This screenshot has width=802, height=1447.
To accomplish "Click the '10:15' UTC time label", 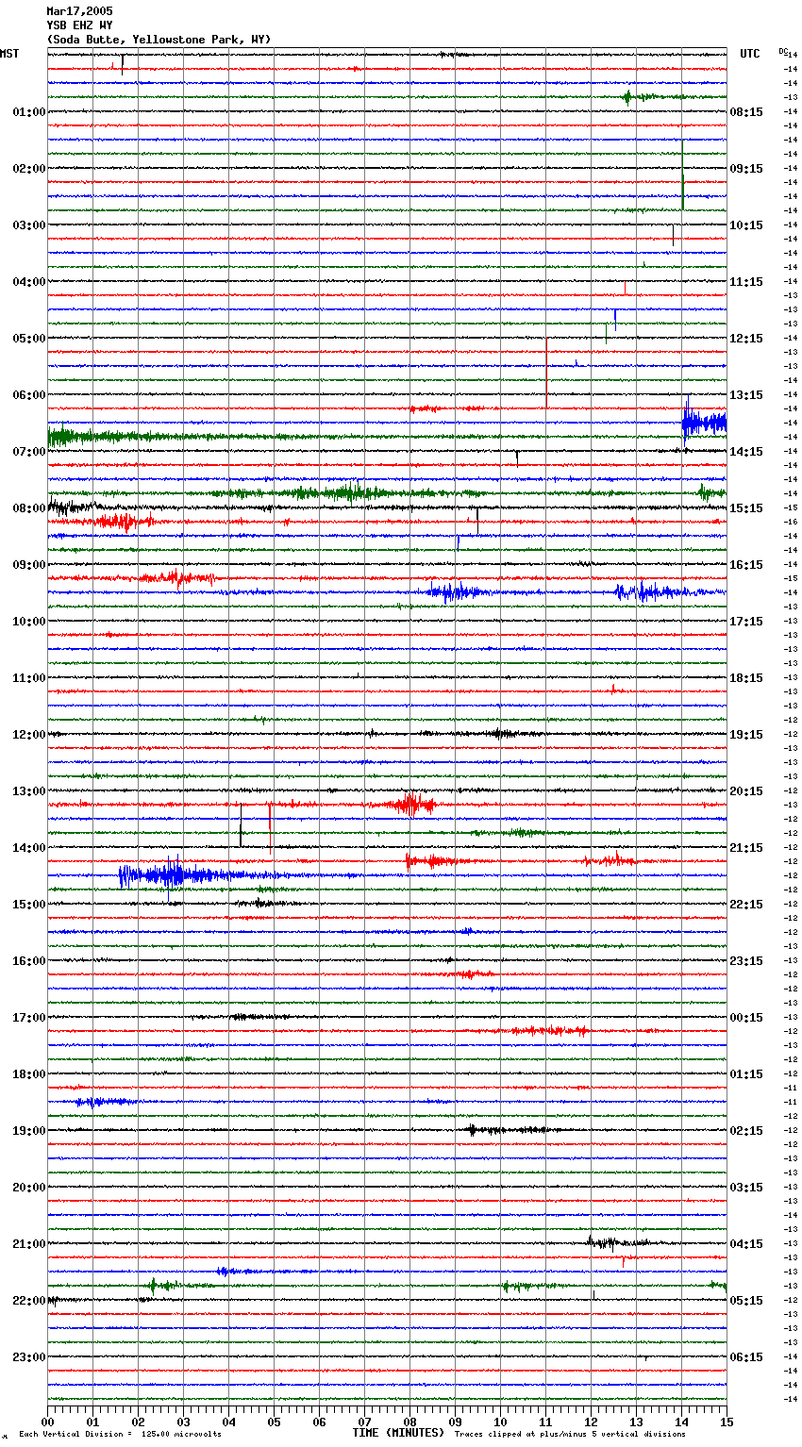I will tap(746, 225).
